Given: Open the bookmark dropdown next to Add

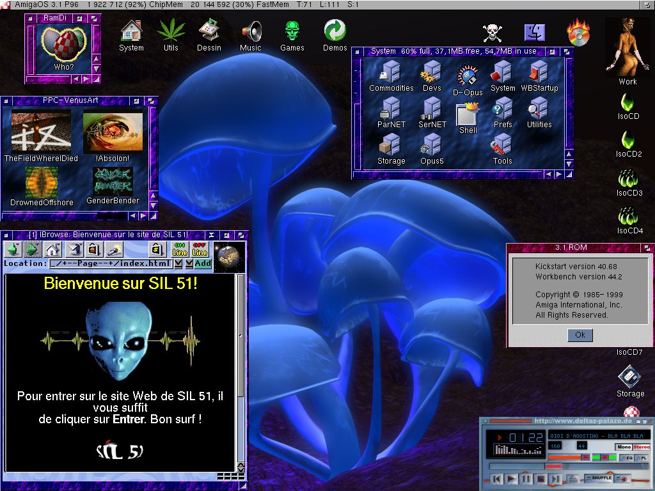Looking at the screenshot, I should pyautogui.click(x=189, y=263).
